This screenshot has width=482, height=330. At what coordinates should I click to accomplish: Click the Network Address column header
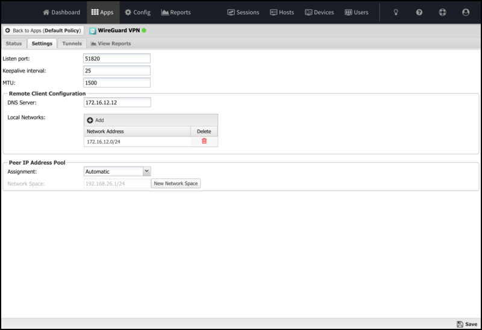coord(137,132)
